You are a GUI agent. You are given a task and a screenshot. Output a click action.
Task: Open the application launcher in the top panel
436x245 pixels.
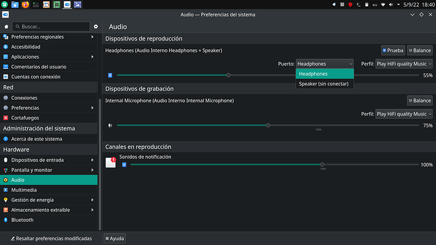[4, 4]
